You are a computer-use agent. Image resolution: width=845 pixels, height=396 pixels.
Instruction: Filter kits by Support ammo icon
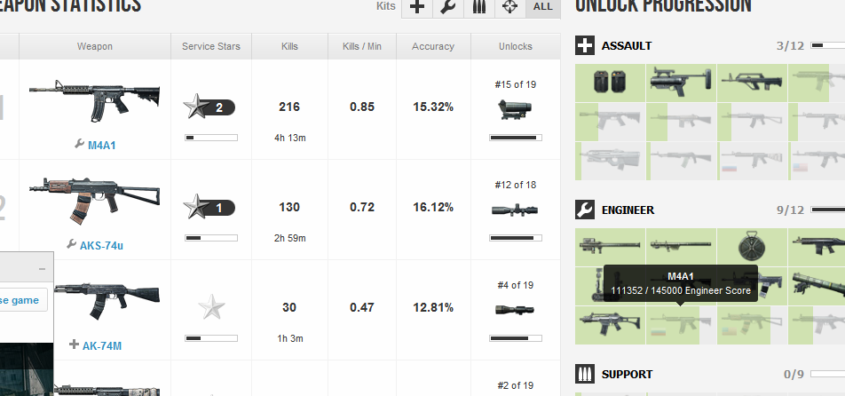[x=479, y=7]
